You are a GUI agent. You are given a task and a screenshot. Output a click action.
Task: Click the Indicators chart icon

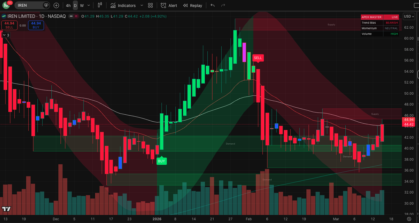113,6
